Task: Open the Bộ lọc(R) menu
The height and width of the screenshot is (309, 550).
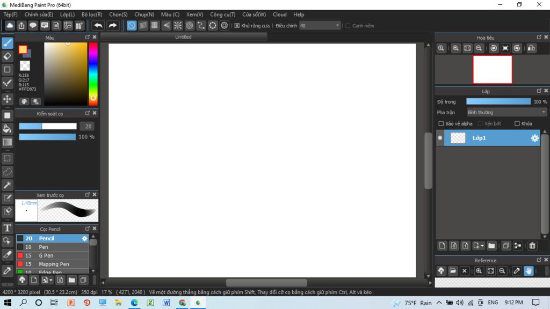Action: click(x=92, y=14)
